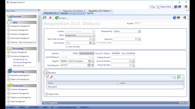This screenshot has width=195, height=109.
Task: Switch to the Requisition List tab
Action: click(x=50, y=13)
